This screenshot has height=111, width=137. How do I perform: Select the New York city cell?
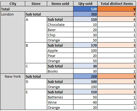(x=13, y=92)
